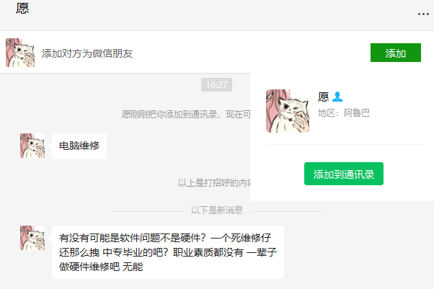Screen dimensions: 434x289
Task: Click the horizontal divider line in profile card
Action: [344, 144]
